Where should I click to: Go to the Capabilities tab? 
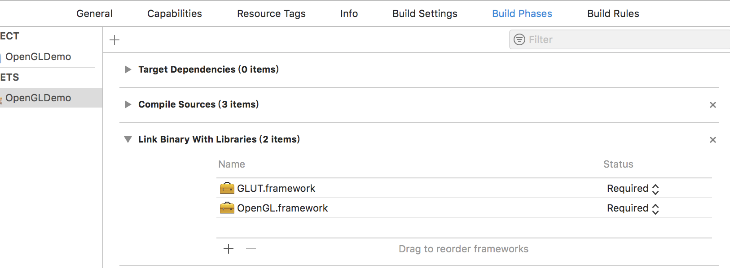coord(175,13)
